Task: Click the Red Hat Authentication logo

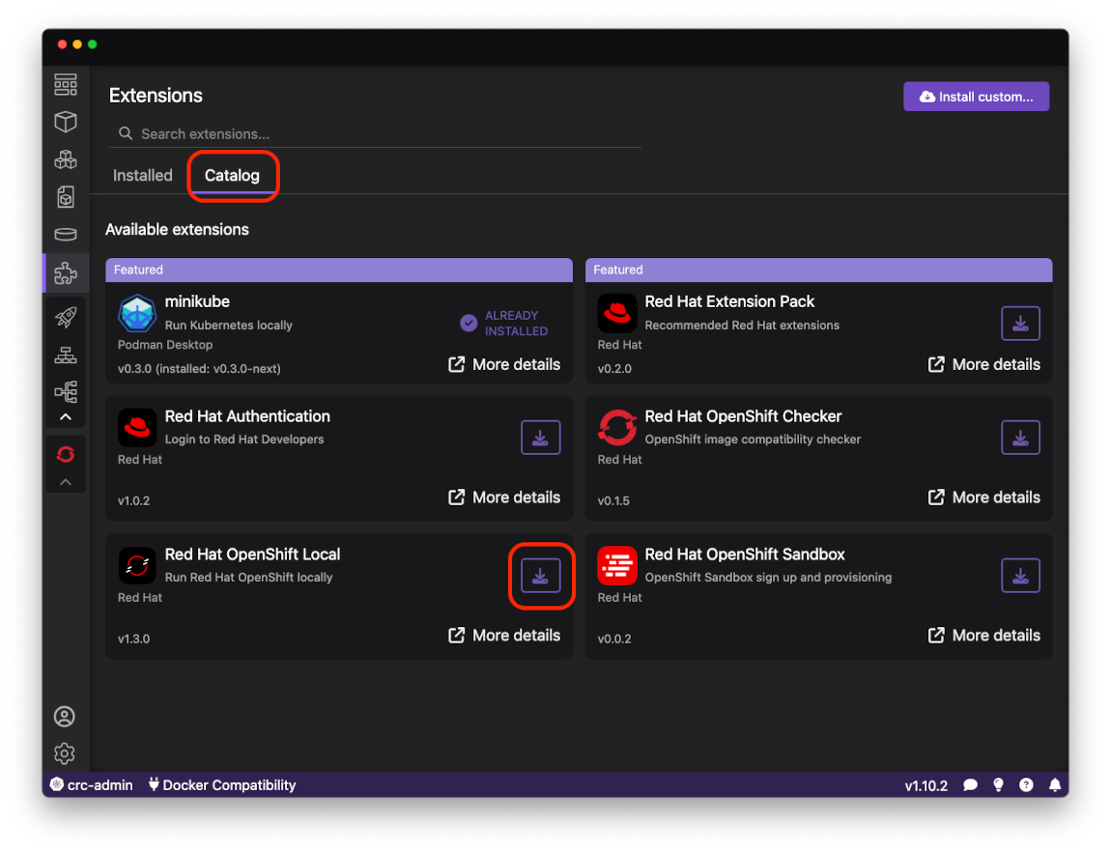Action: 137,427
